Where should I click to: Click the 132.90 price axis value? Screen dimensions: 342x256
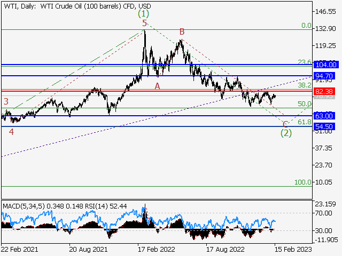[x=325, y=28]
